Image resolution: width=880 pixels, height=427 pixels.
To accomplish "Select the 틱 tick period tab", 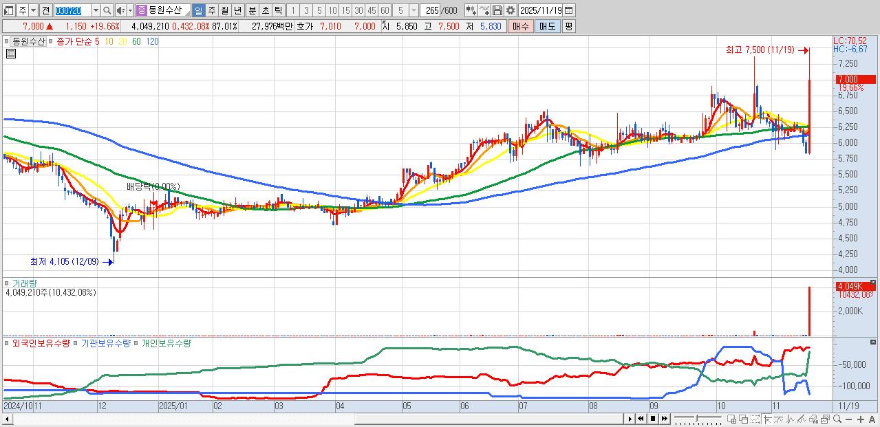I will (x=278, y=10).
